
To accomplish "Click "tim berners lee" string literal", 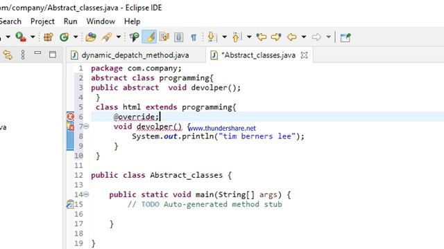I will 257,136.
